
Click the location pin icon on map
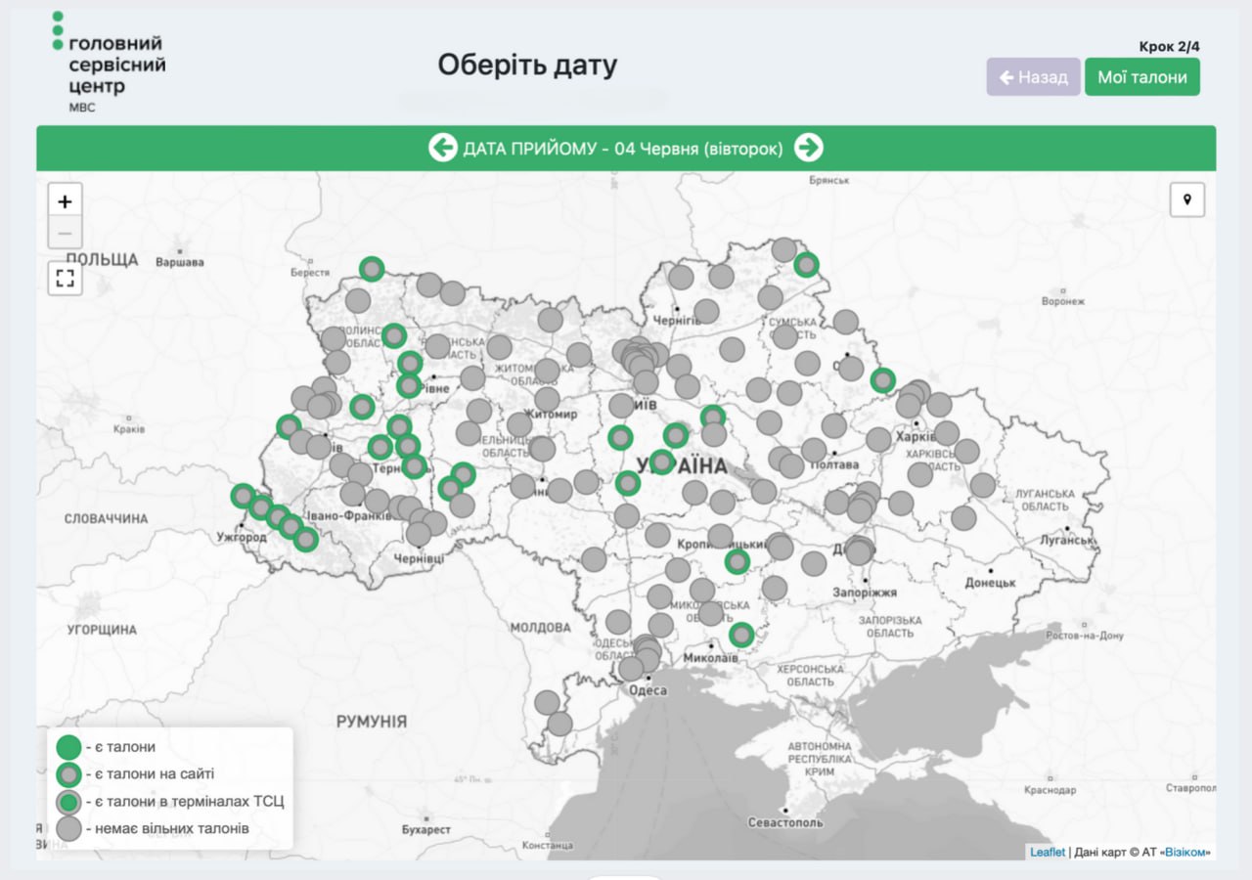click(x=1187, y=199)
